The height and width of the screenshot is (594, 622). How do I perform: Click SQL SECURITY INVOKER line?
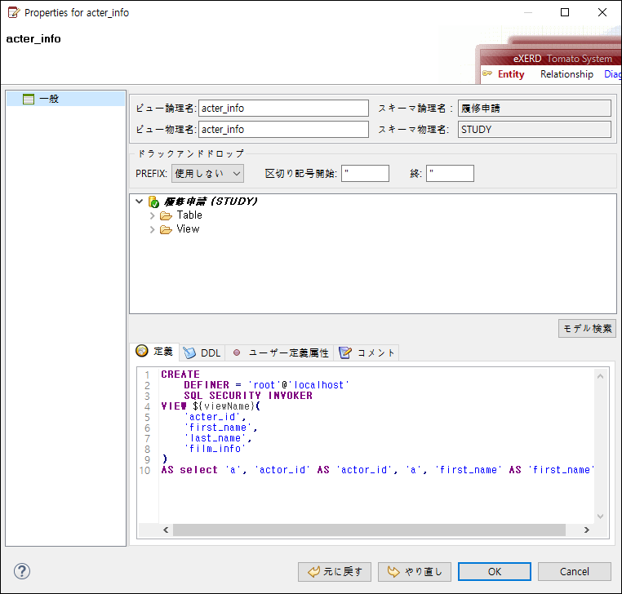point(248,396)
